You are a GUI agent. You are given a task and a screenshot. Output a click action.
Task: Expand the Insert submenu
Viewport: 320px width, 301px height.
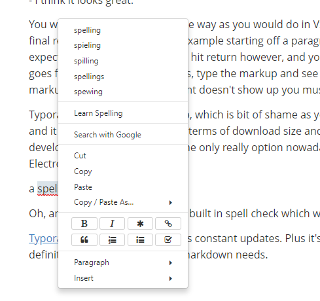123,278
